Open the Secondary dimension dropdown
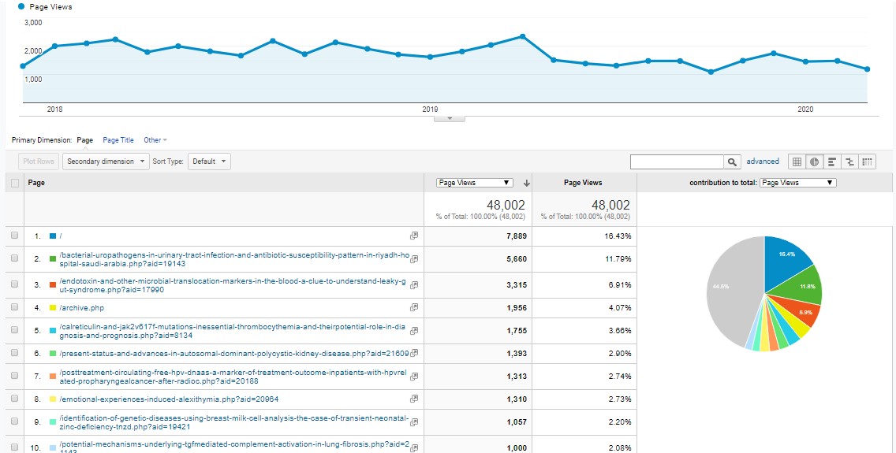Image resolution: width=896 pixels, height=453 pixels. pyautogui.click(x=106, y=162)
